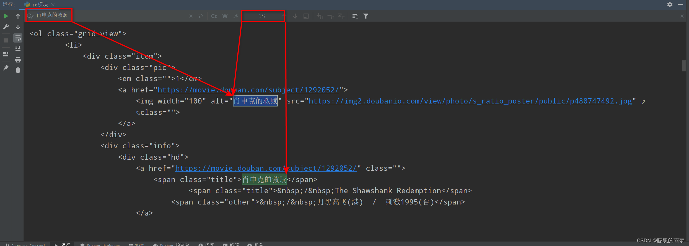The image size is (689, 246).
Task: Toggle Match Case Cc option
Action: pos(214,16)
